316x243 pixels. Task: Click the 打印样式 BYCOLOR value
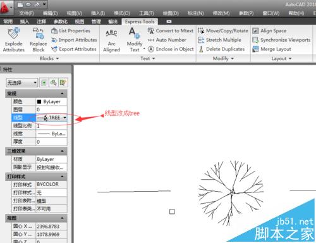pyautogui.click(x=51, y=184)
